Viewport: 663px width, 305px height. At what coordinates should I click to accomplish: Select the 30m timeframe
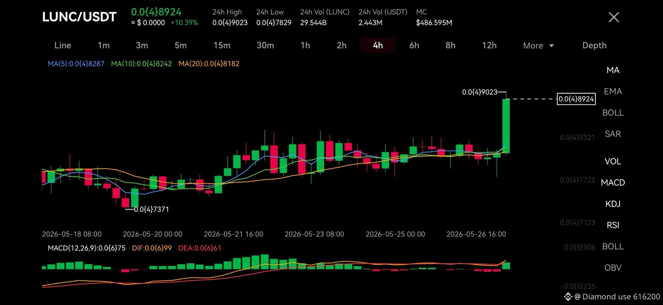click(265, 45)
